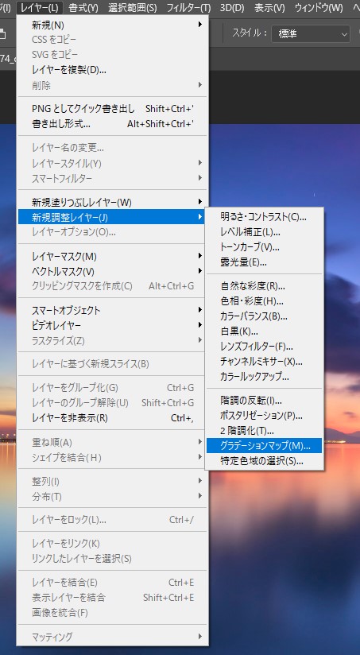The width and height of the screenshot is (360, 655).
Task: Choose 明るさ・コントラスト(C)... adjustment
Action: pyautogui.click(x=265, y=217)
